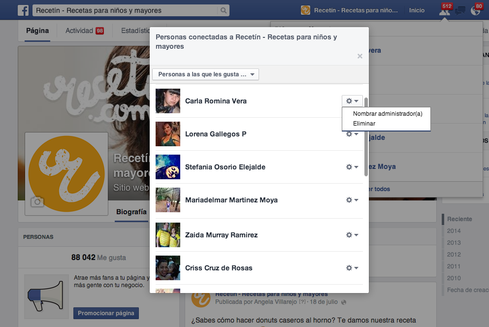Click camera icon on profile picture
Viewport: 489px width, 327px height.
pos(37,202)
